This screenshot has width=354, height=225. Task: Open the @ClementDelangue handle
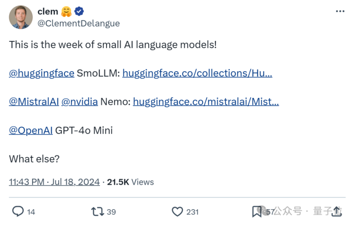pos(79,24)
